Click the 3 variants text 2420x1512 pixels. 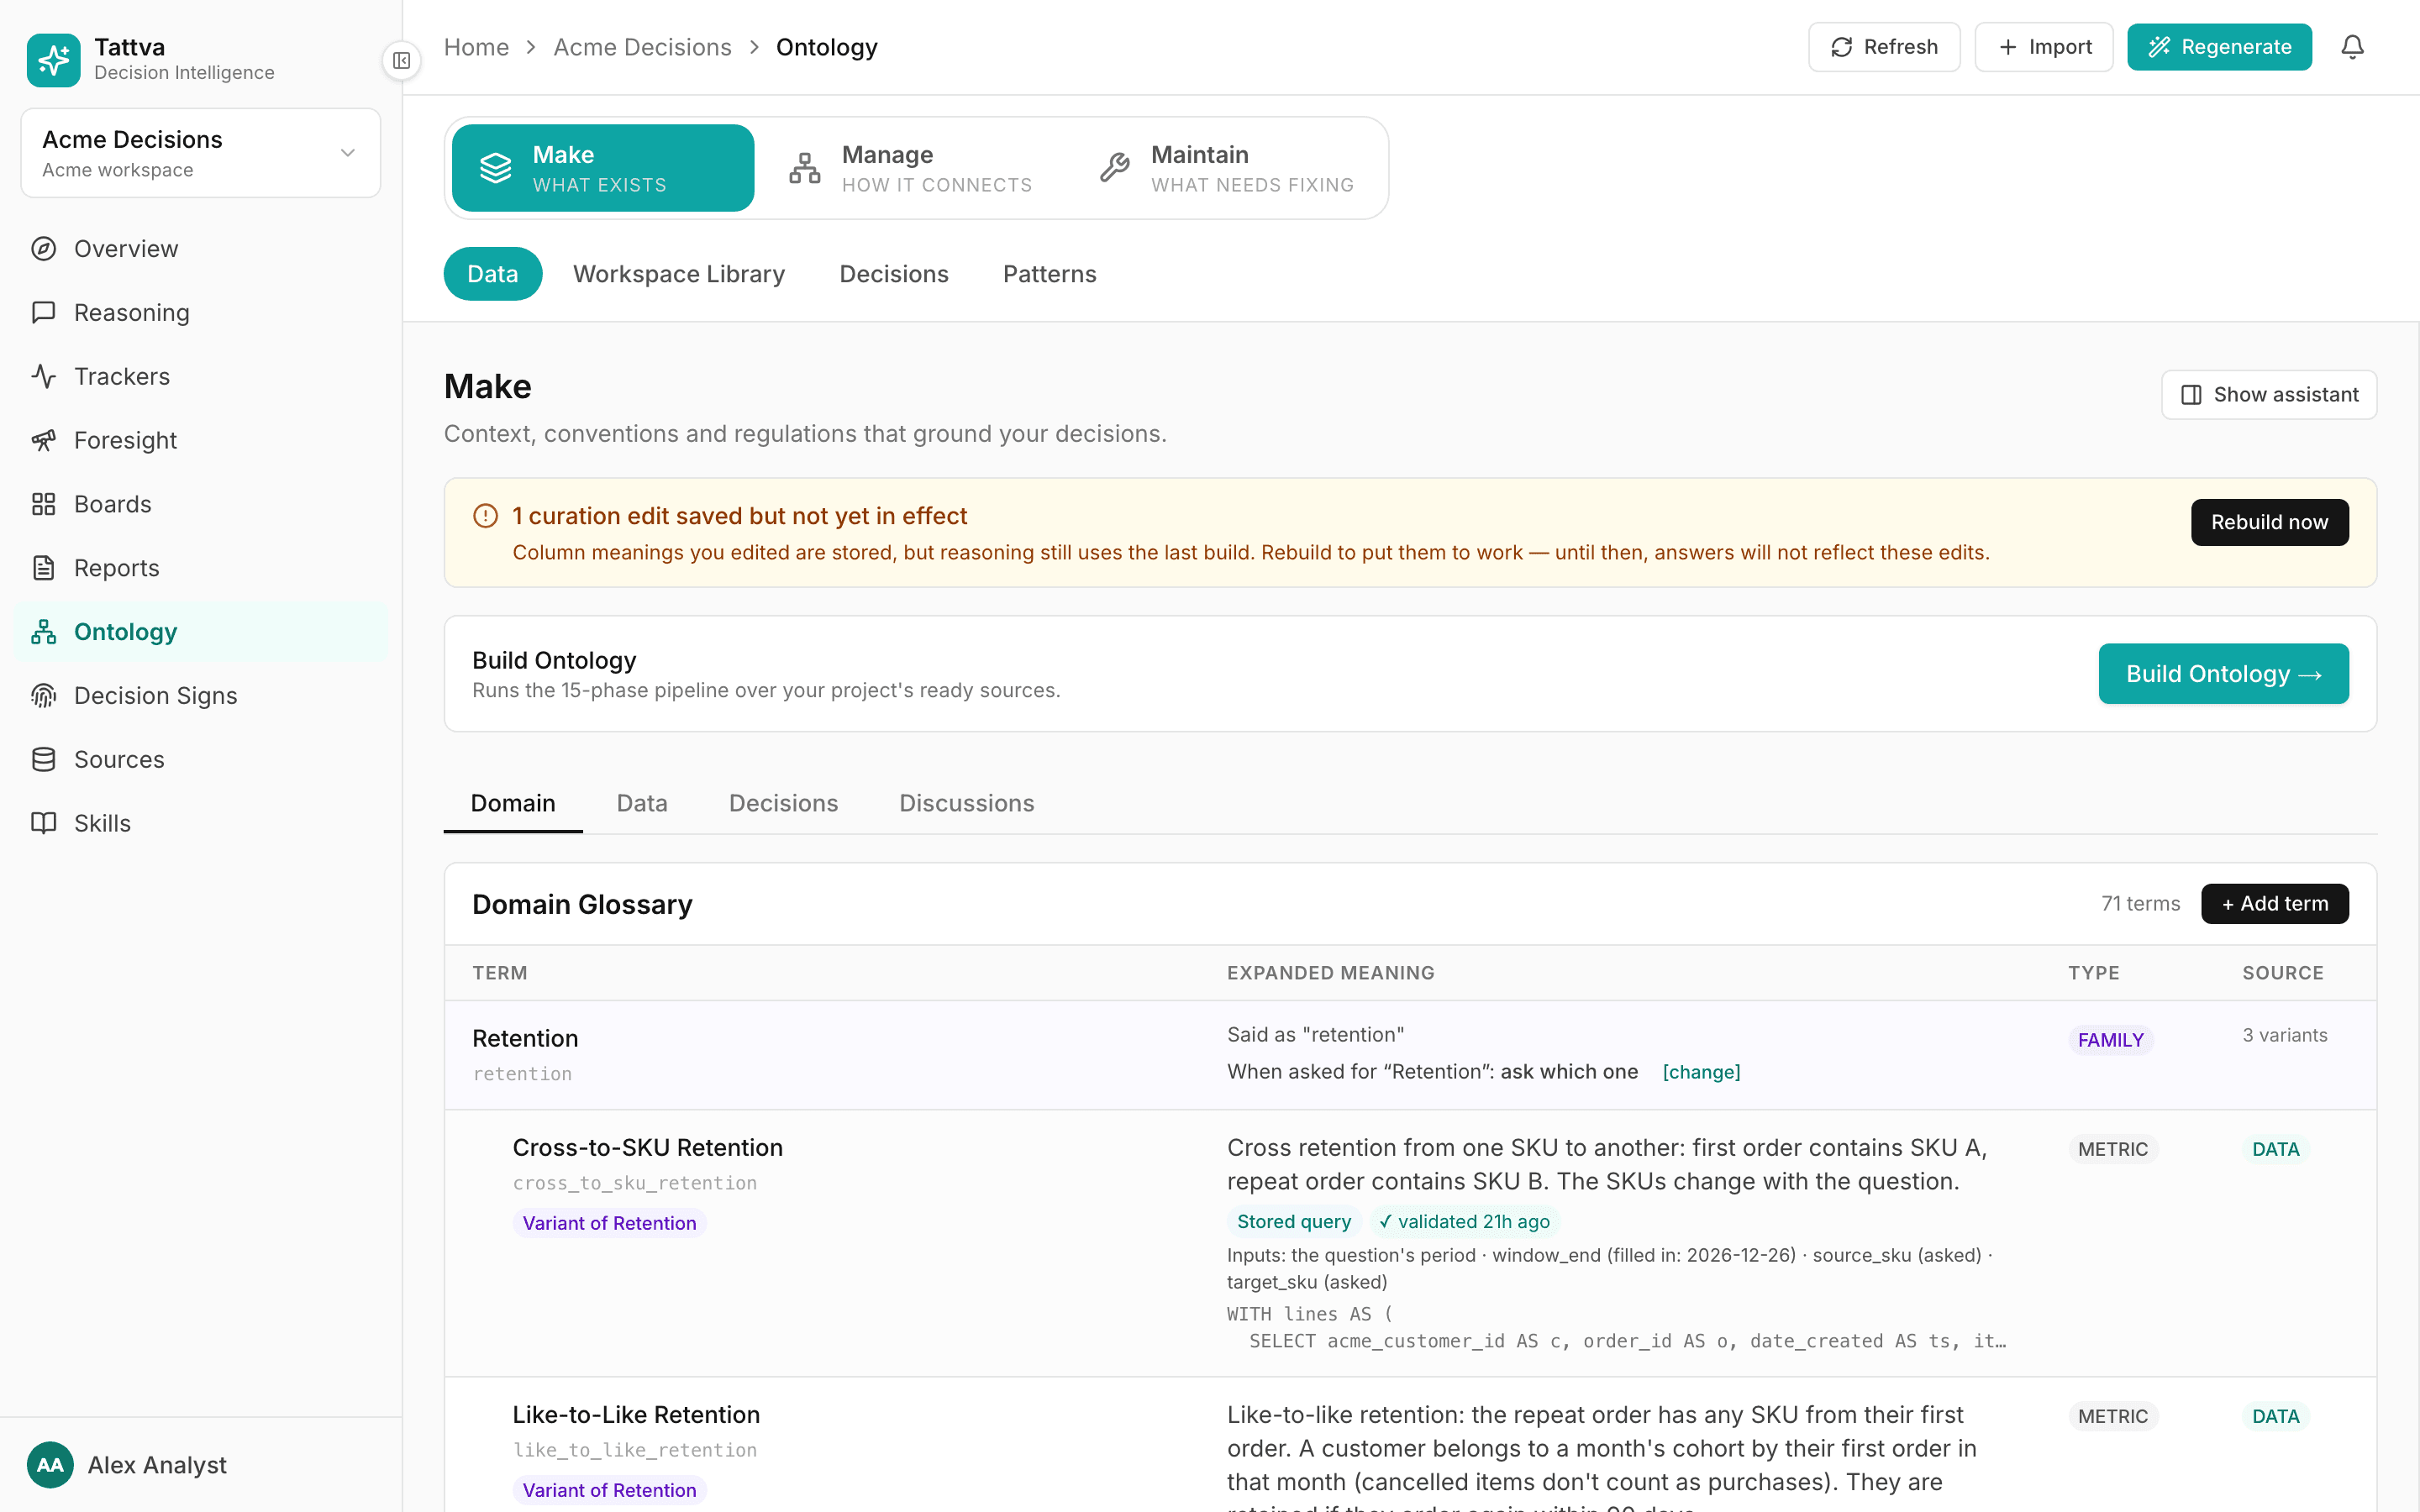pyautogui.click(x=2284, y=1035)
